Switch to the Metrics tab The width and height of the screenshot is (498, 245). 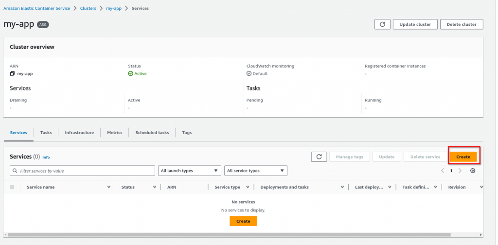coord(115,133)
